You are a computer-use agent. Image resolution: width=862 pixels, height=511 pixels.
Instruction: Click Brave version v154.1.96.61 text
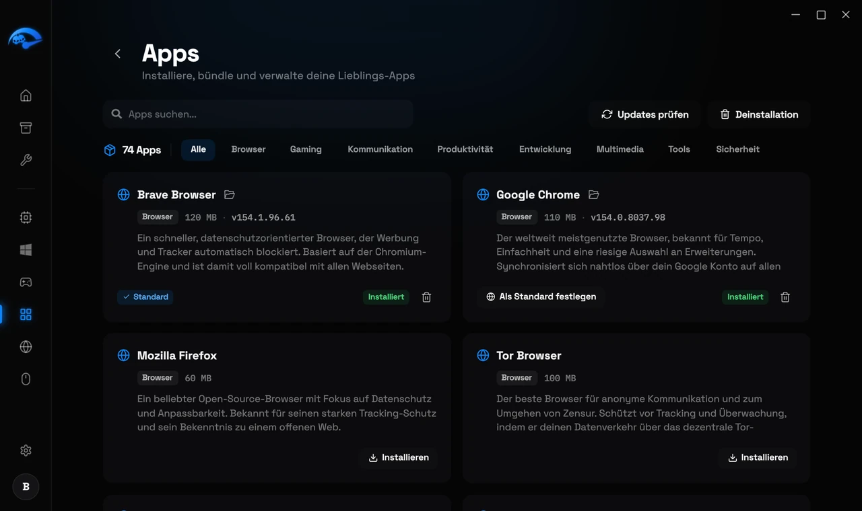click(x=263, y=217)
